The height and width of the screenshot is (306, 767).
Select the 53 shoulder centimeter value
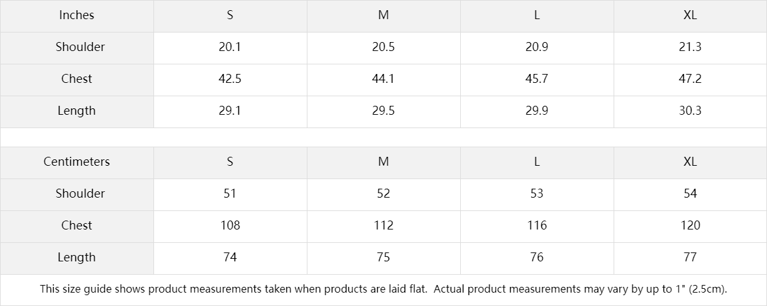pos(537,194)
